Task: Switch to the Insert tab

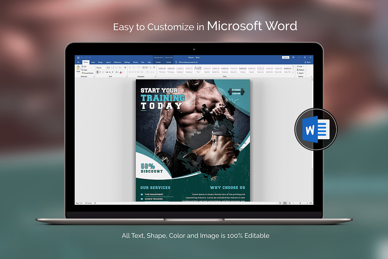Action: 93,62
